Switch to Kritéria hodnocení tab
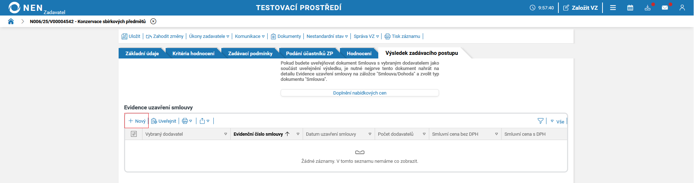694x183 pixels. coord(193,53)
